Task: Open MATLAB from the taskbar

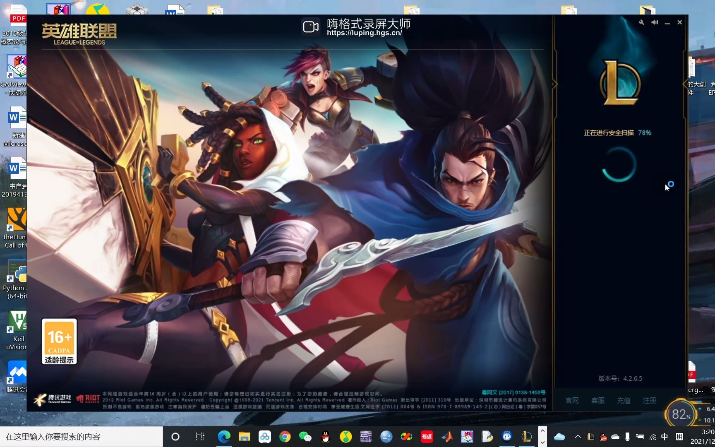Action: pos(447,437)
